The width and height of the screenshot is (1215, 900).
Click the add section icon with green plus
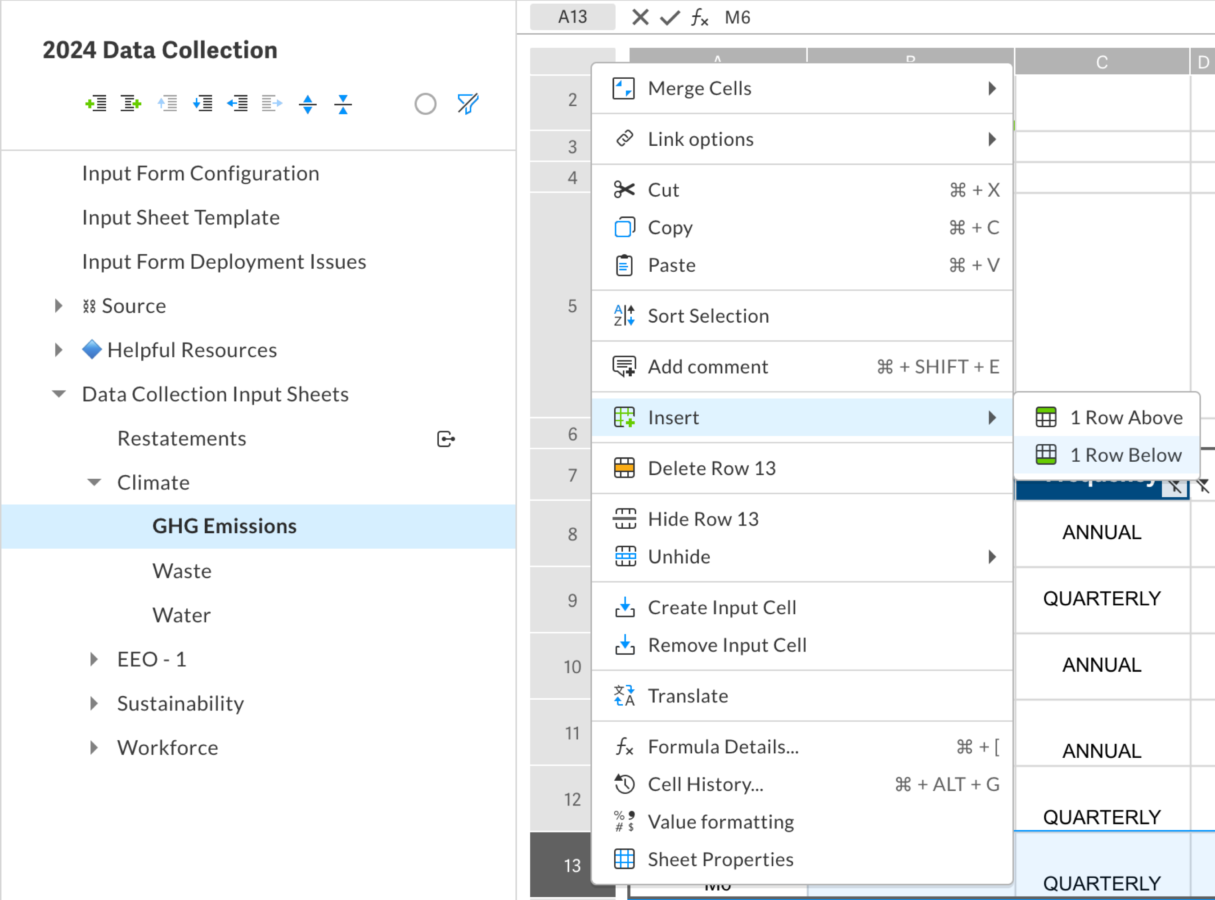coord(96,103)
